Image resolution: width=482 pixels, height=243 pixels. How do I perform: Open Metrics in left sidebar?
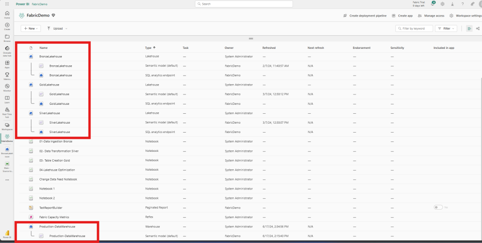[x=7, y=76]
